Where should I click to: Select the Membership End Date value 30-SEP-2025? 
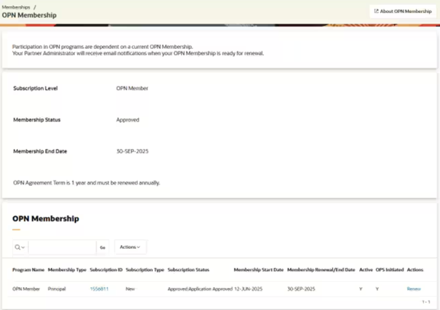132,151
